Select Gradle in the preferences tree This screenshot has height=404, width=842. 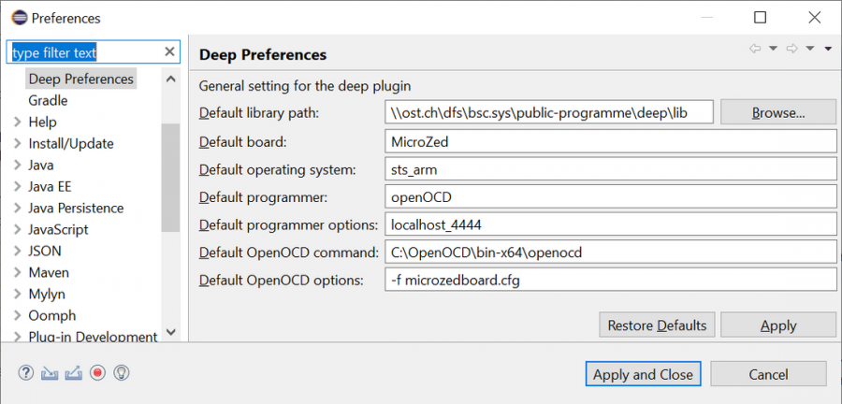[48, 101]
